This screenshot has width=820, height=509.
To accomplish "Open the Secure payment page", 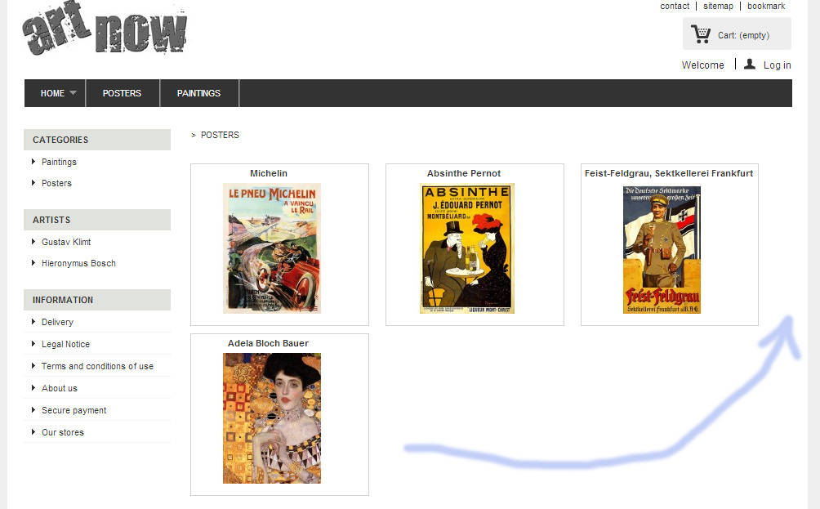I will (74, 410).
